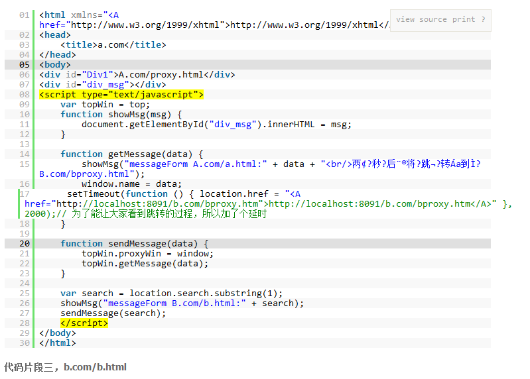This screenshot has width=530, height=379.
Task: Click the var topWin = top line
Action: (x=105, y=105)
